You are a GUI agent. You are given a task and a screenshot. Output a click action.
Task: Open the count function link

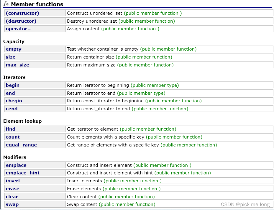point(13,137)
